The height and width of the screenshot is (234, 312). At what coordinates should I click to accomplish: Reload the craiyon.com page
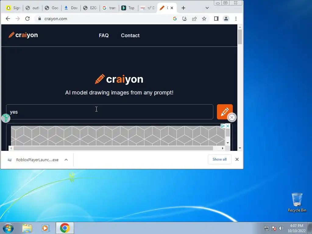(x=27, y=19)
